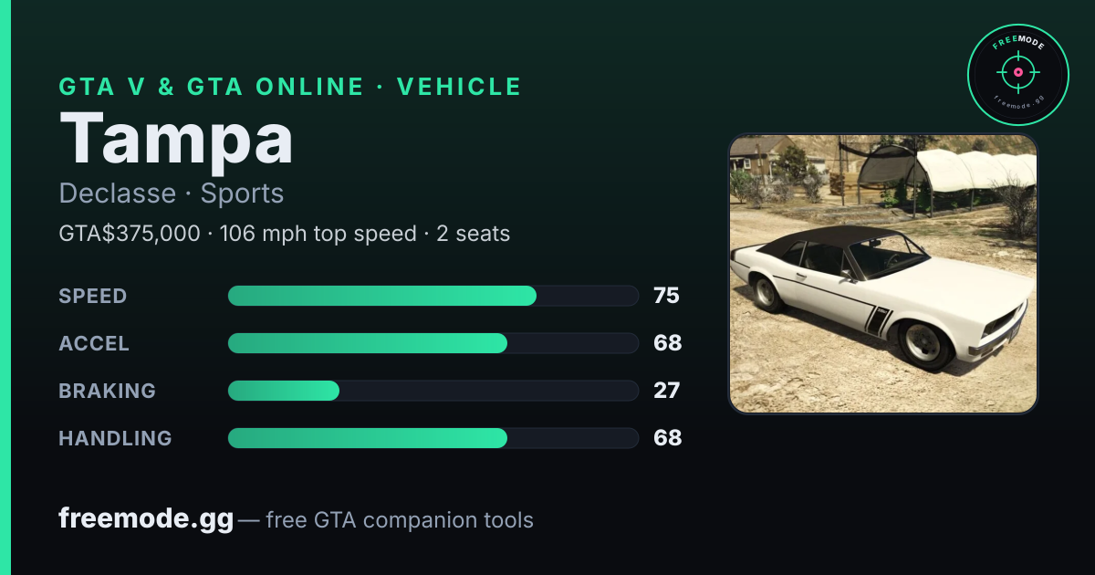
Task: Click the ACCEL stat progress bar
Action: (433, 343)
